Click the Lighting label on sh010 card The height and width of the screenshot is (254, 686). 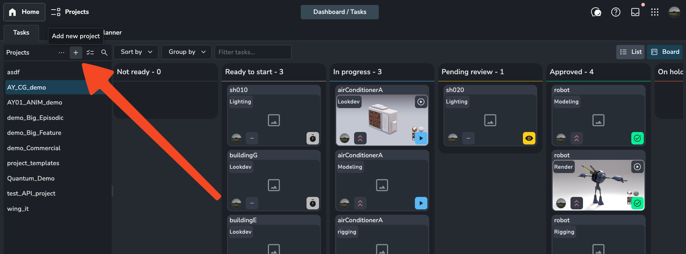[240, 102]
